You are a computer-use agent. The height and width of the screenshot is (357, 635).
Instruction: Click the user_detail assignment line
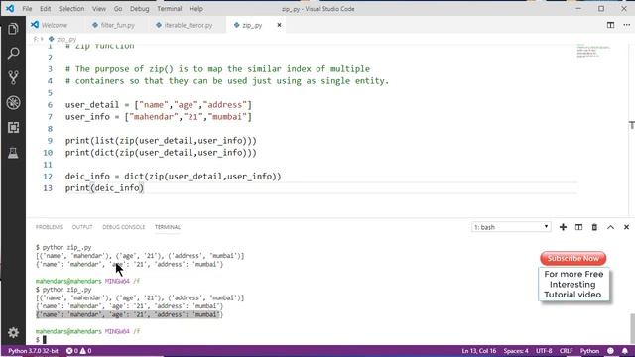coord(159,105)
